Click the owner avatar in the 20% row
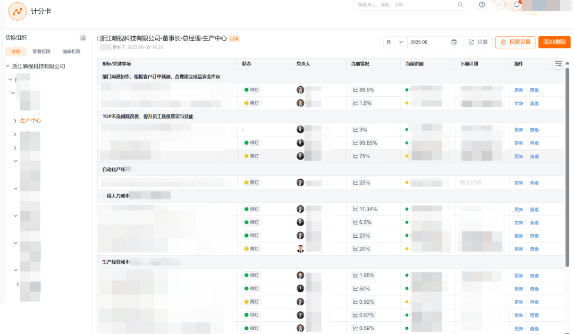 tap(300, 249)
